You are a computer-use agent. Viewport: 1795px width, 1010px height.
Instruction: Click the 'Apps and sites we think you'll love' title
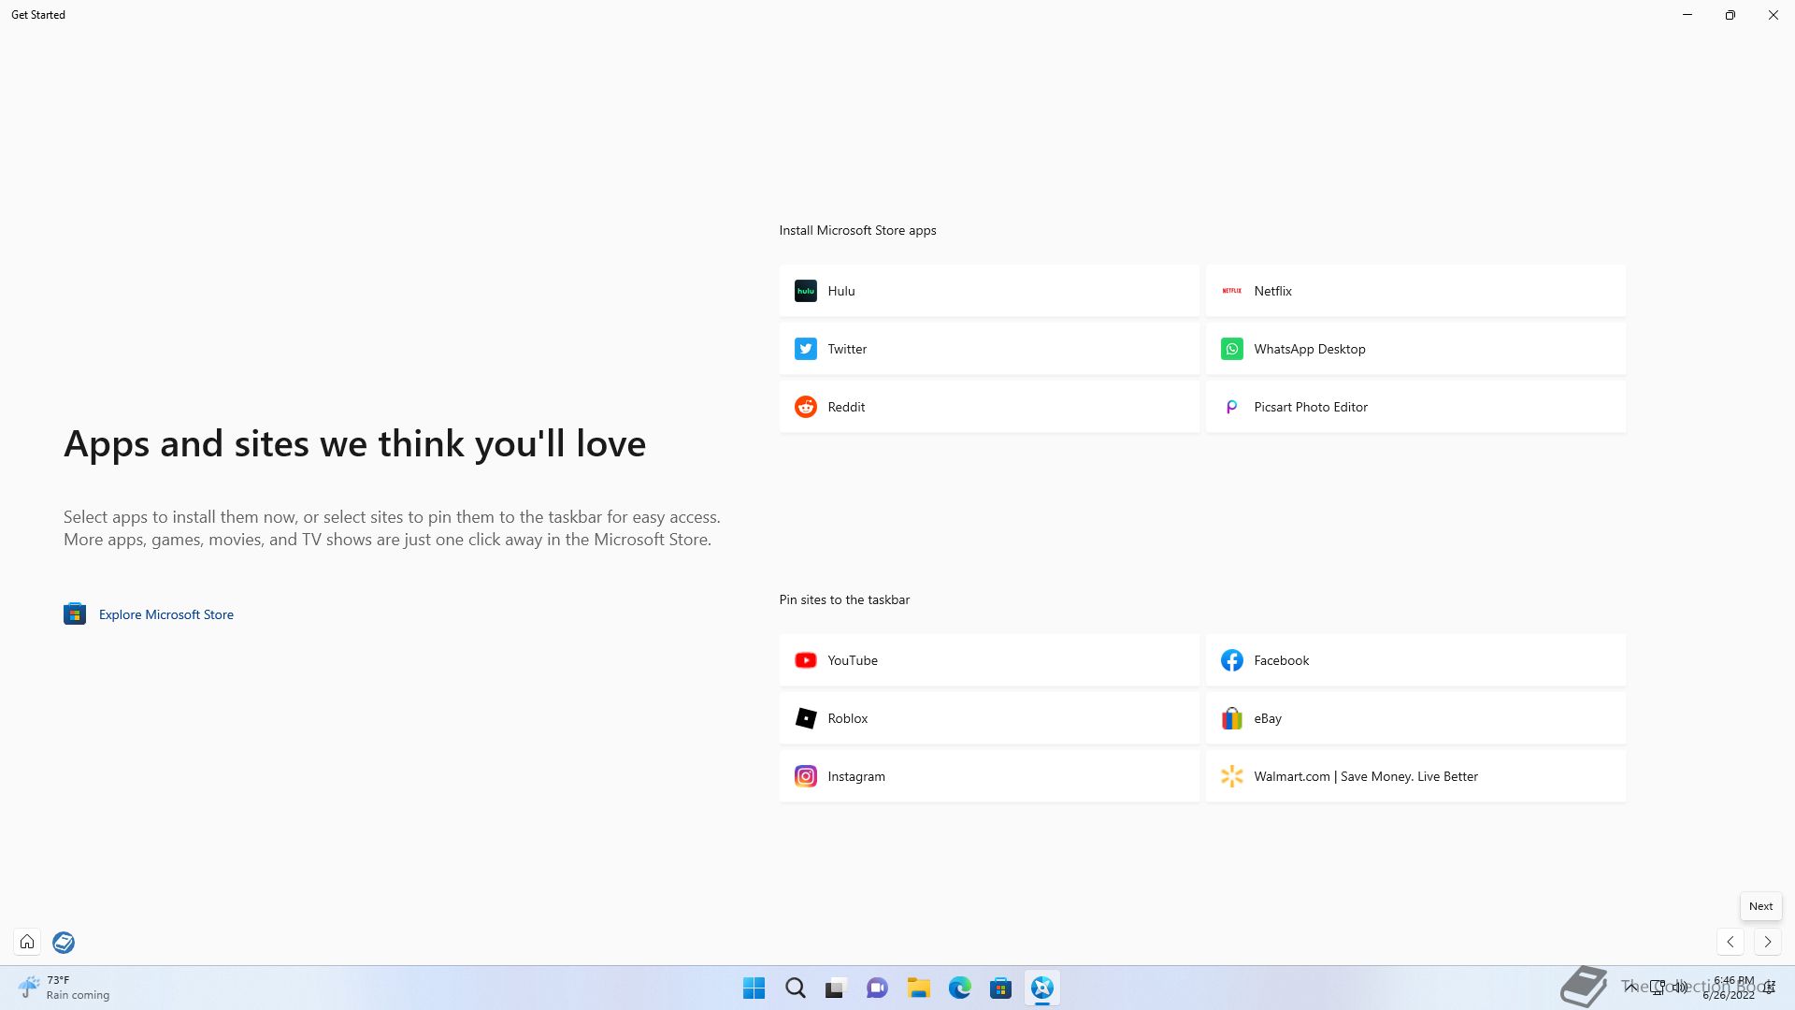click(354, 443)
